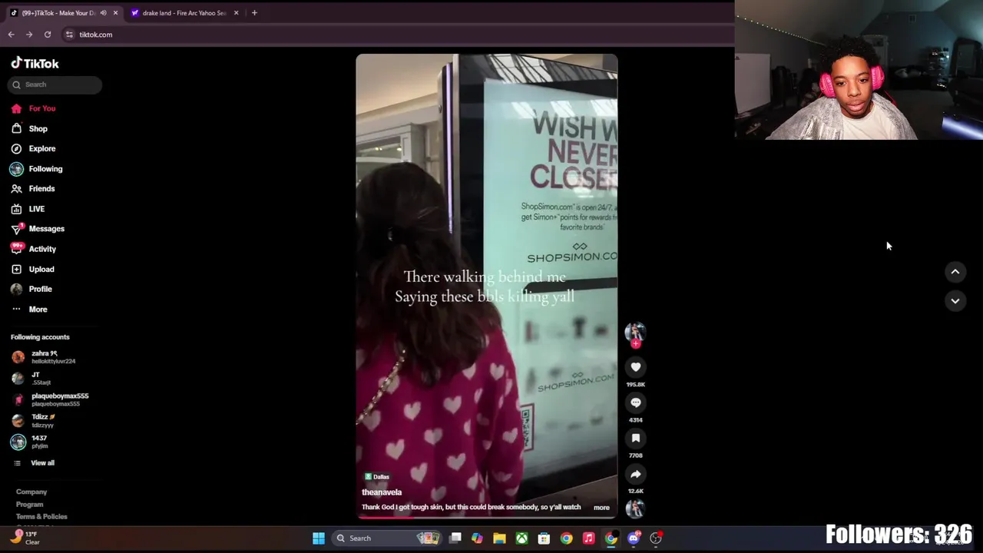Close the drake land Yahoo tab
This screenshot has width=983, height=553.
[236, 13]
